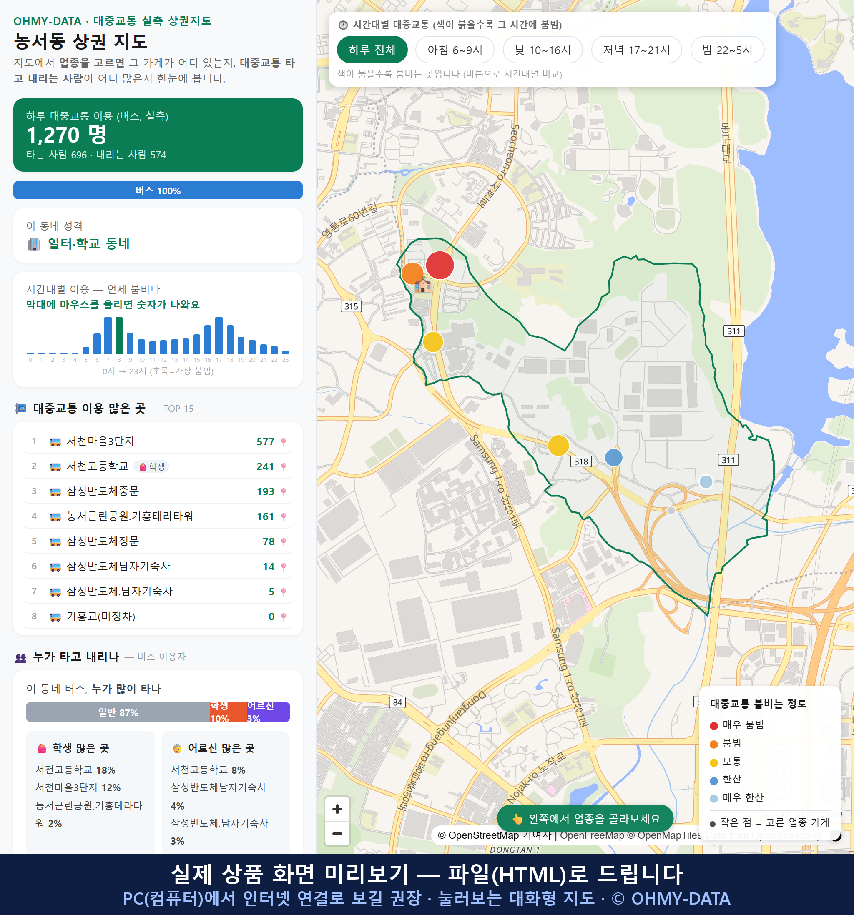Viewport: 854px width, 915px height.
Task: Click the light blue stop marker
Action: (x=706, y=482)
